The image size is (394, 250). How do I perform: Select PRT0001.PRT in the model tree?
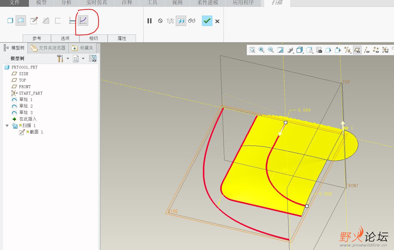point(24,67)
